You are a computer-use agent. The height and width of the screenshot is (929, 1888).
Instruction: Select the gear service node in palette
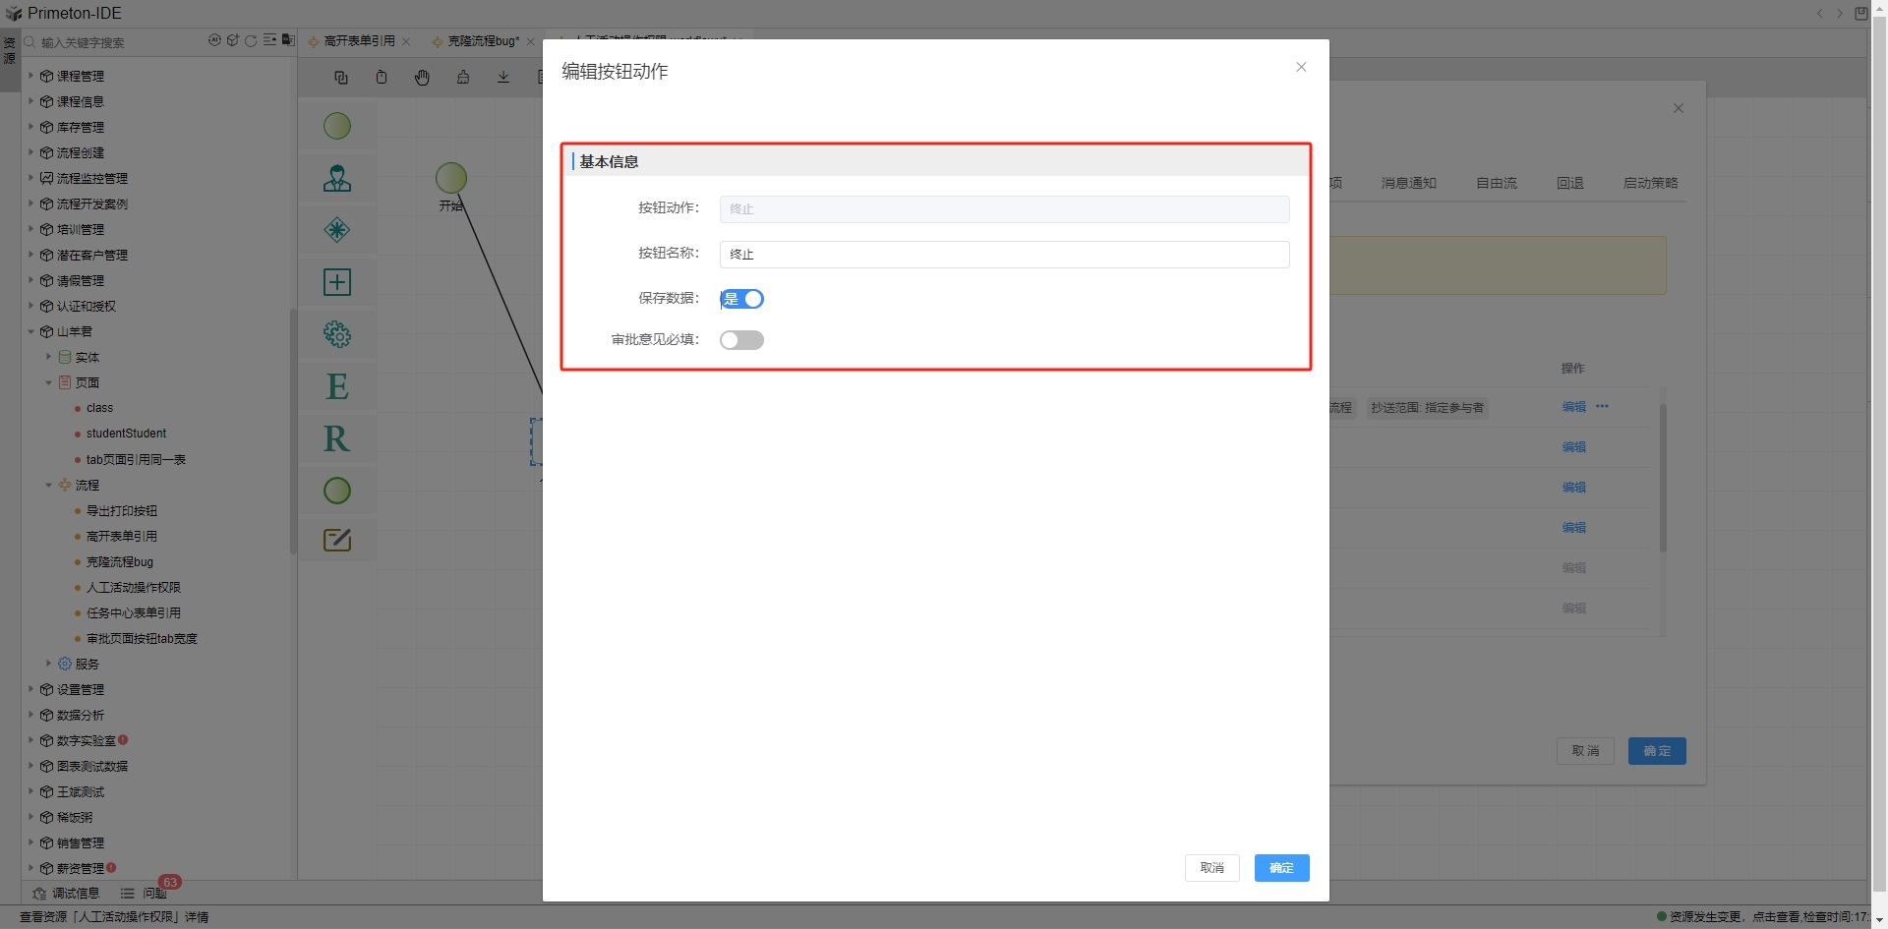tap(337, 334)
